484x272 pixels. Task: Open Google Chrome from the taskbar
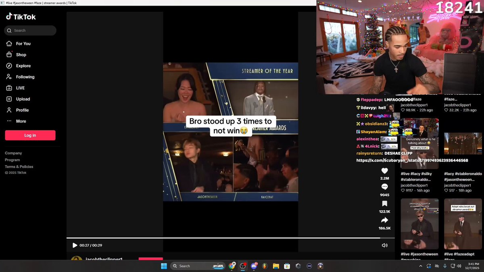232,266
